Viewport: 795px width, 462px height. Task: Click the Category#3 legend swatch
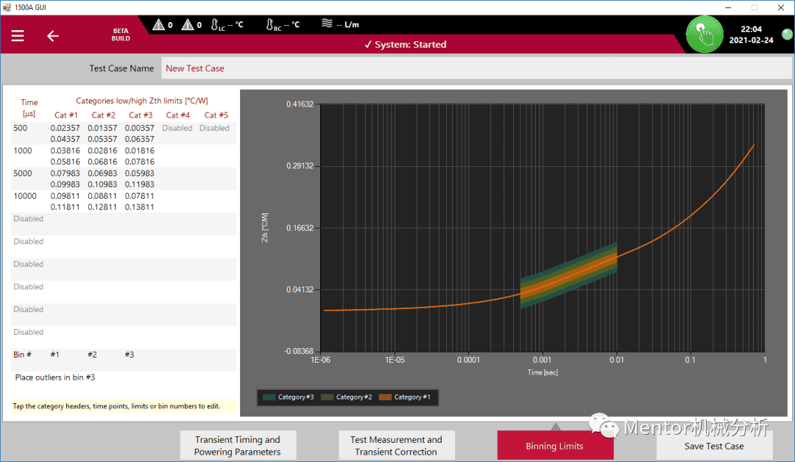[269, 397]
